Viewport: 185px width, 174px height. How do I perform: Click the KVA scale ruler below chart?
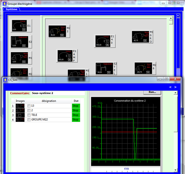pos(126,170)
